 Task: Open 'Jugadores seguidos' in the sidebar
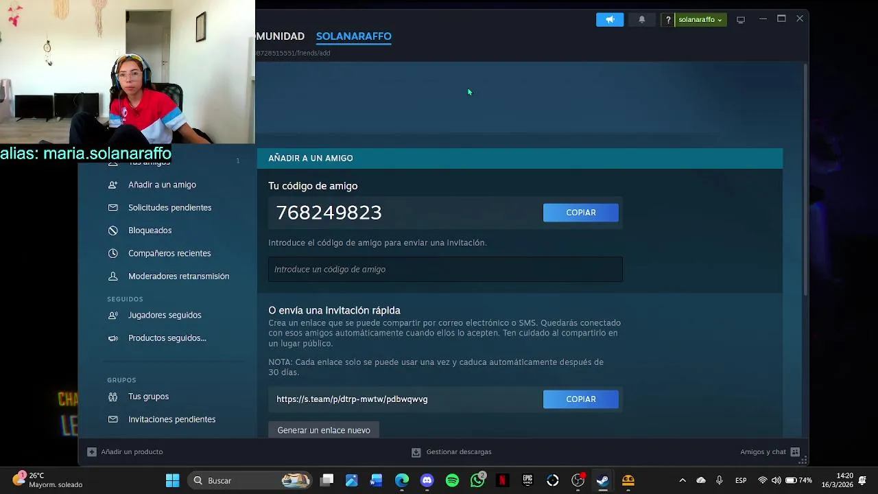click(x=165, y=315)
